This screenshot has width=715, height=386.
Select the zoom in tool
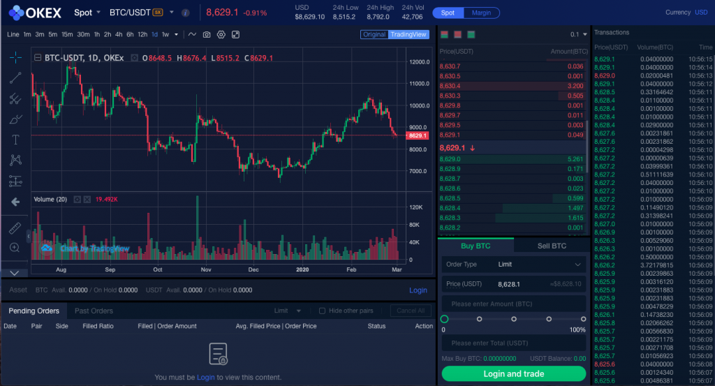pos(15,248)
